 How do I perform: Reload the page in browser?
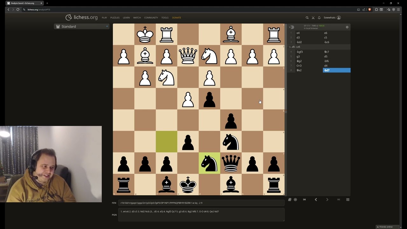[18, 10]
